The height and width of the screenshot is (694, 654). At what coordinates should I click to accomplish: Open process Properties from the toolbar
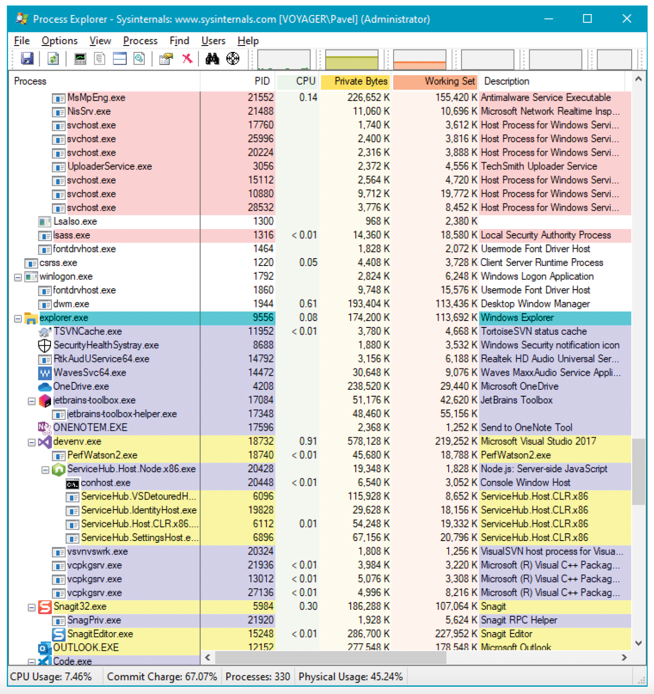(x=166, y=59)
